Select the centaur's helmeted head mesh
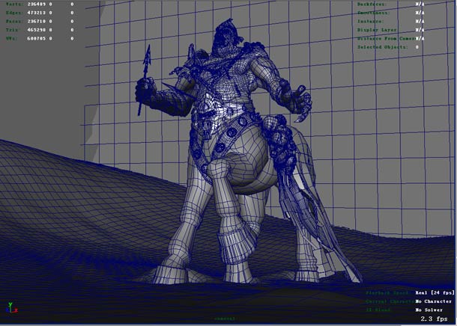This screenshot has width=457, height=326. click(x=226, y=37)
